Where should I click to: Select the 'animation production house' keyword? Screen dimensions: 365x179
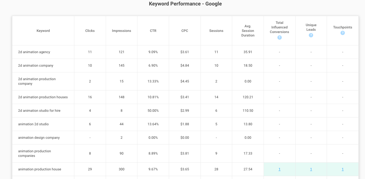[40, 169]
